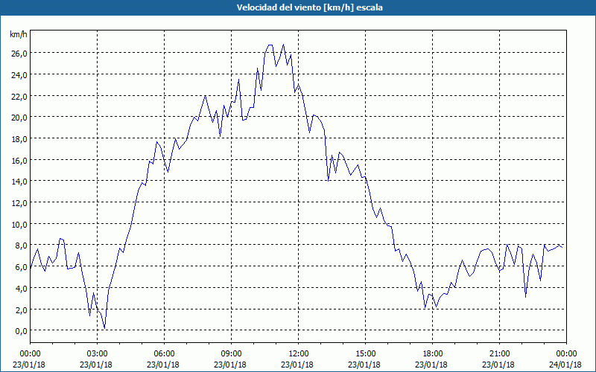
Task: Click the 00:00 label above 24/01/18
Action: pos(566,354)
